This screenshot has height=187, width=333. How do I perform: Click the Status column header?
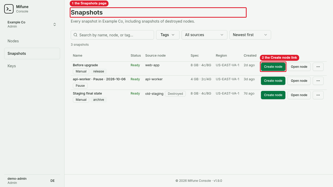tap(136, 56)
